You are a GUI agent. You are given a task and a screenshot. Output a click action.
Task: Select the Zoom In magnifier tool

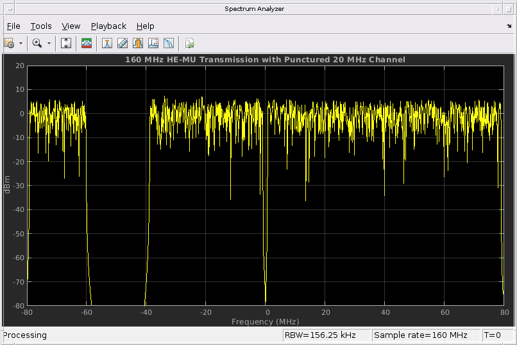37,43
